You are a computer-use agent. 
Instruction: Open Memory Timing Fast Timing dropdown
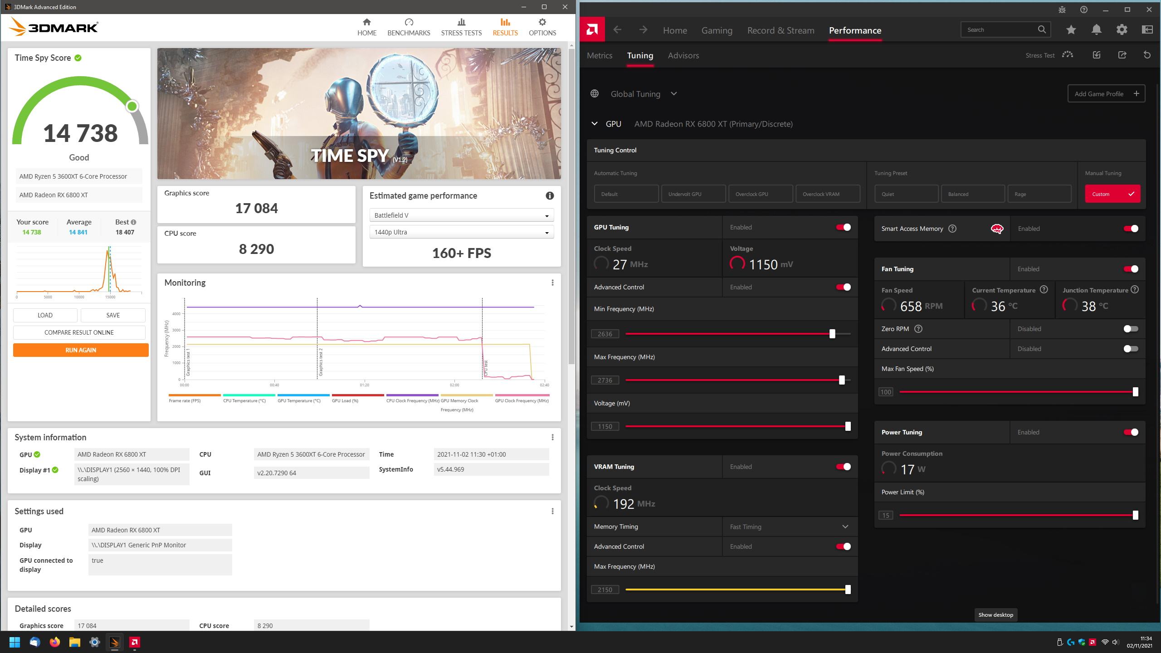click(790, 526)
